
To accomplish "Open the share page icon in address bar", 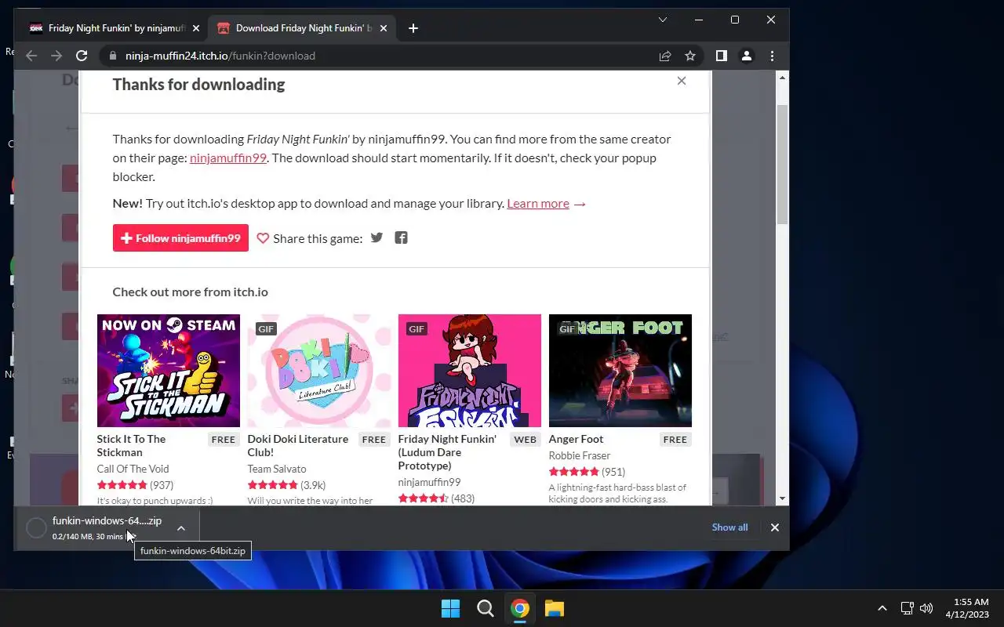I will click(x=665, y=56).
